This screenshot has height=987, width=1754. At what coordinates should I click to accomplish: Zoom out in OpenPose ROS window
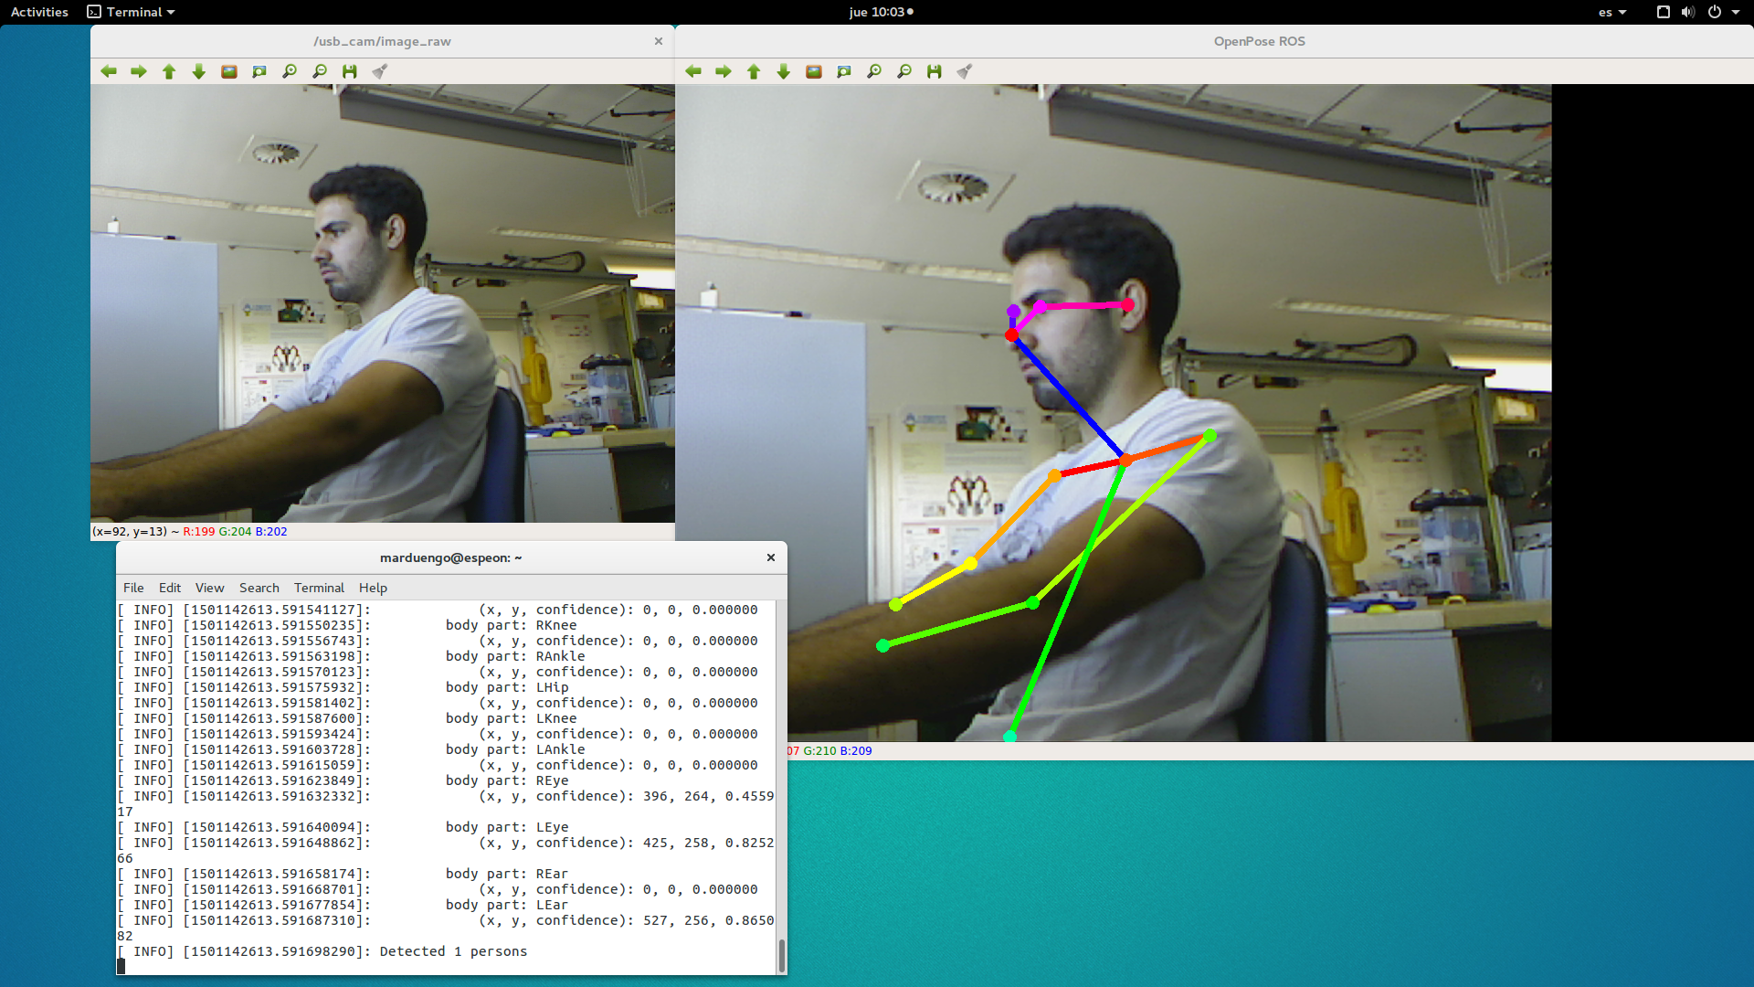904,71
